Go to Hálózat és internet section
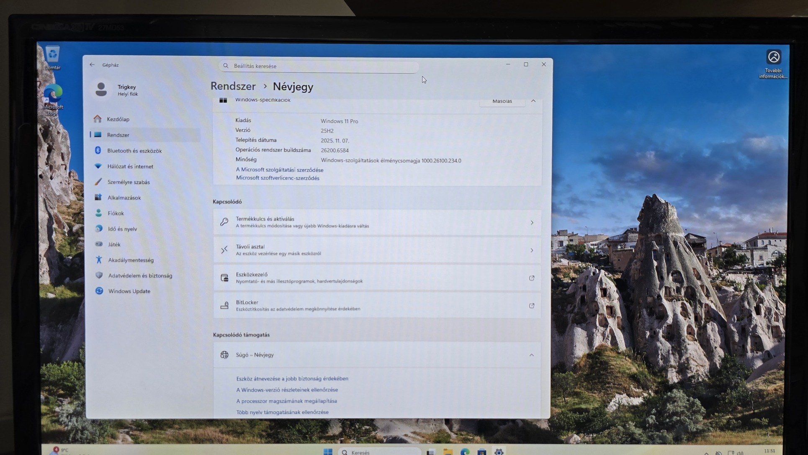Viewport: 808px width, 455px height. click(x=130, y=166)
